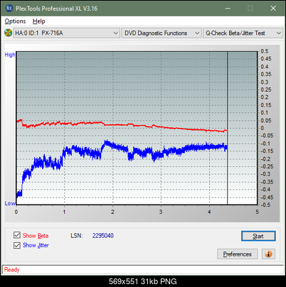286x287 pixels.
Task: Click the window title PlexTools Professional XL V3.16
Action: tap(56, 9)
